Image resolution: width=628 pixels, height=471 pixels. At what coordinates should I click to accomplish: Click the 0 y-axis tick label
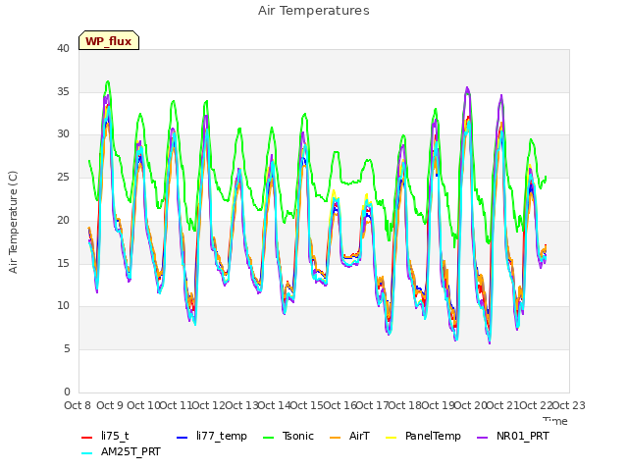click(67, 392)
